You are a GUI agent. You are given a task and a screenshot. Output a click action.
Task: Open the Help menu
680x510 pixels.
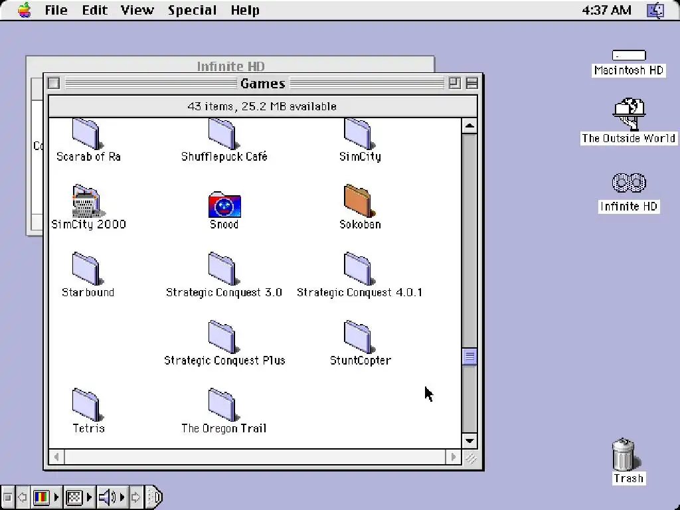[x=245, y=10]
